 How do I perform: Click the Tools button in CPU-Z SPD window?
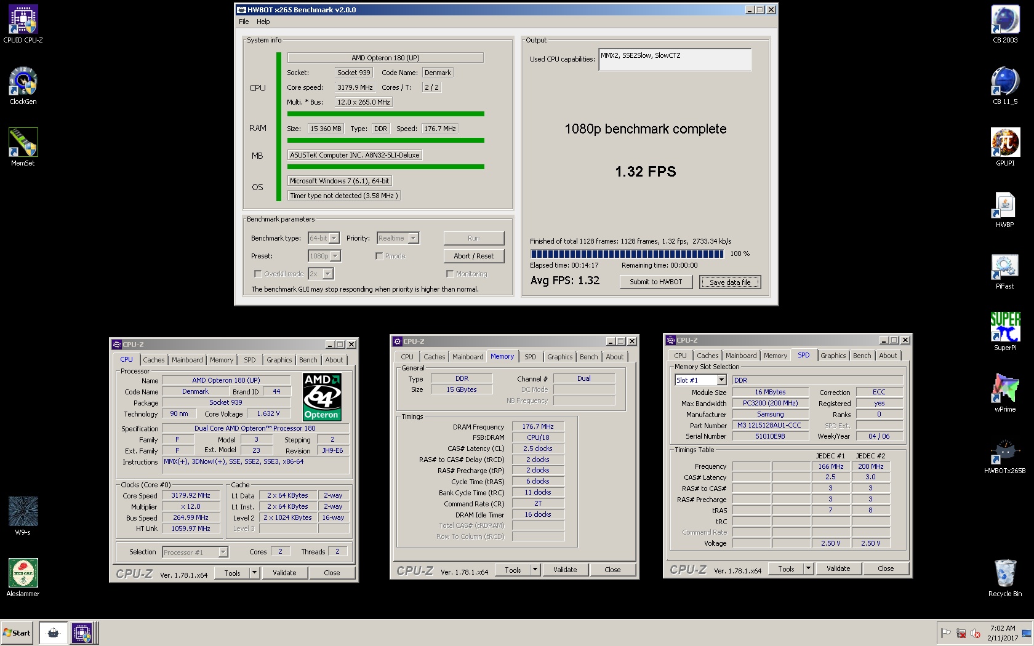pos(786,568)
